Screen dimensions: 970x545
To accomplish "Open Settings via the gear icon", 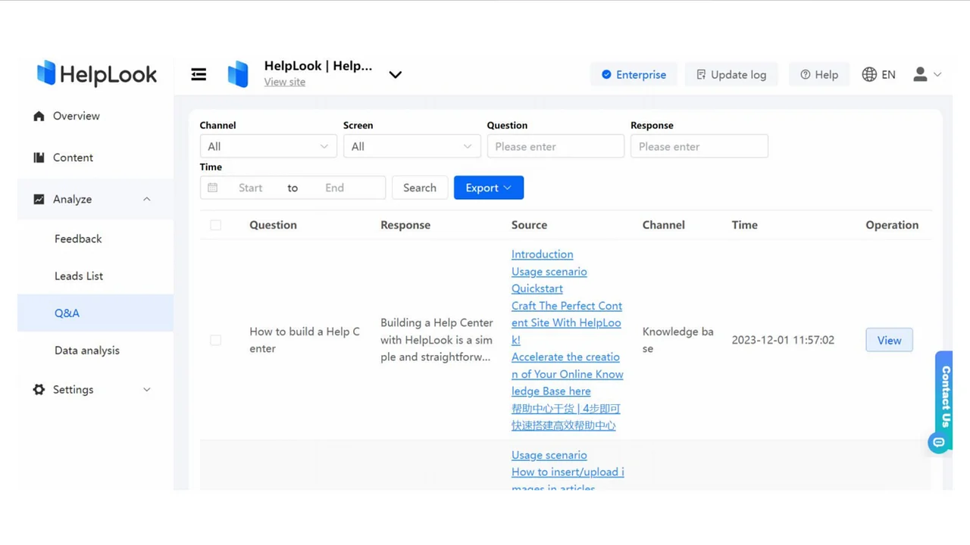I will (x=39, y=389).
